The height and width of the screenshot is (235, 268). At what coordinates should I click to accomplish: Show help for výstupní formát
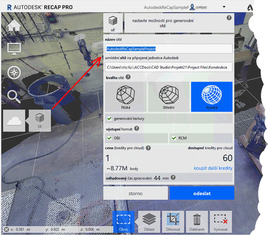click(137, 128)
